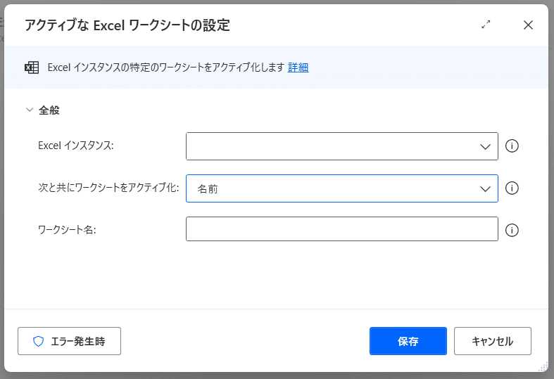Close the Excel worksheet settings dialog
Screen dimensions: 554x379
coord(528,25)
